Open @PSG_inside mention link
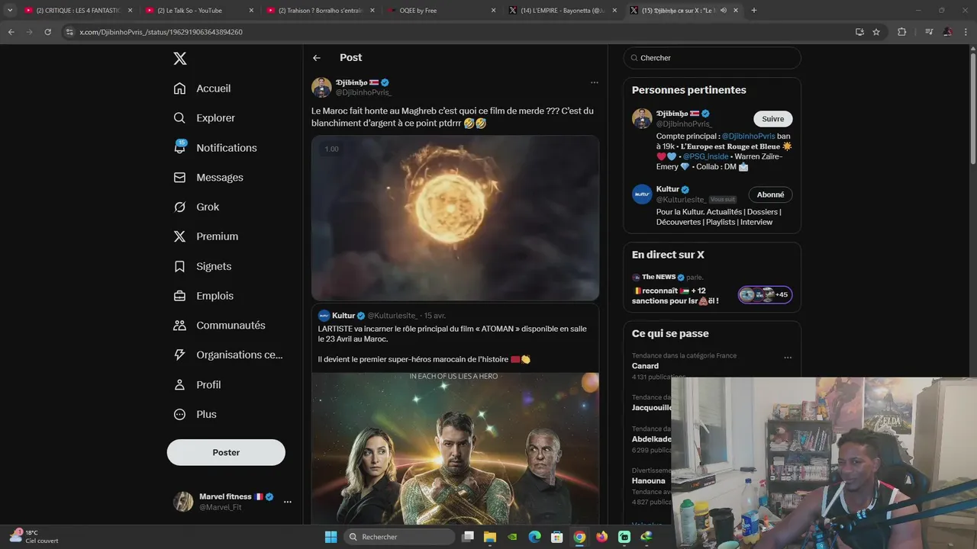 click(704, 156)
